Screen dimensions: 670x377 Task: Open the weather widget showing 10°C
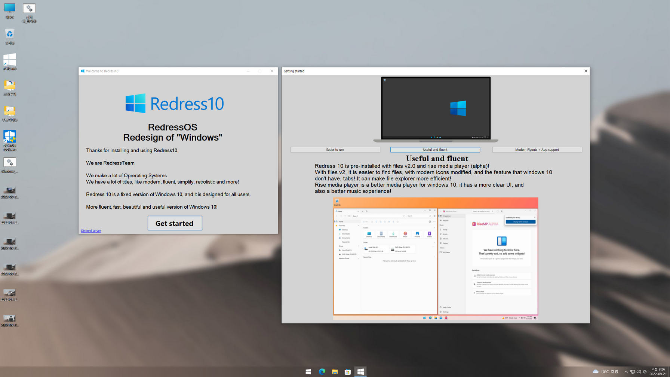605,371
